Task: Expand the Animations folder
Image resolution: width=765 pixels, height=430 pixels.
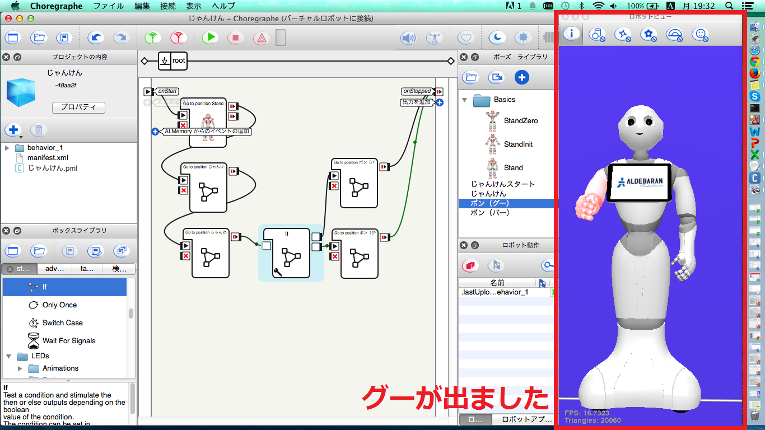Action: pos(20,368)
